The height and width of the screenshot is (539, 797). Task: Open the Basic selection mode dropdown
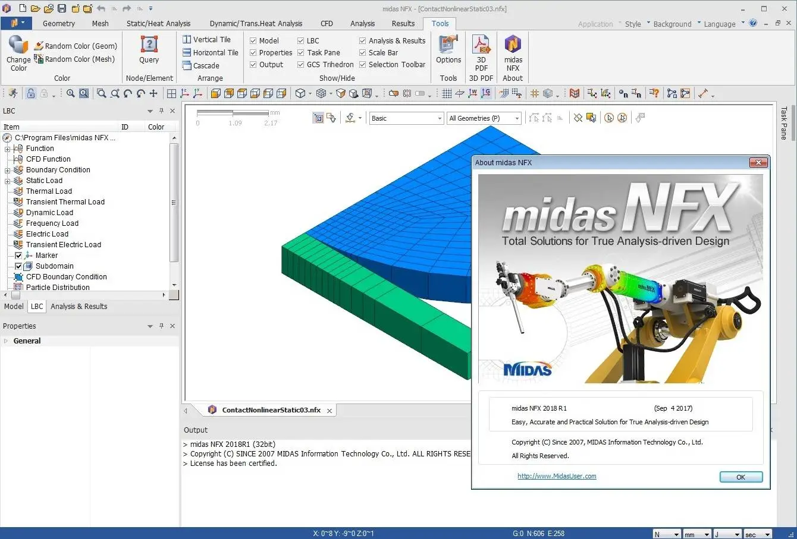[x=406, y=118]
